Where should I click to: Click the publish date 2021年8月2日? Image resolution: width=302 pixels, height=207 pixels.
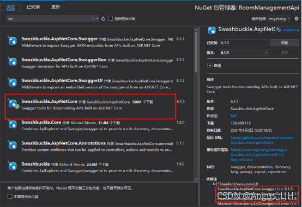251,130
